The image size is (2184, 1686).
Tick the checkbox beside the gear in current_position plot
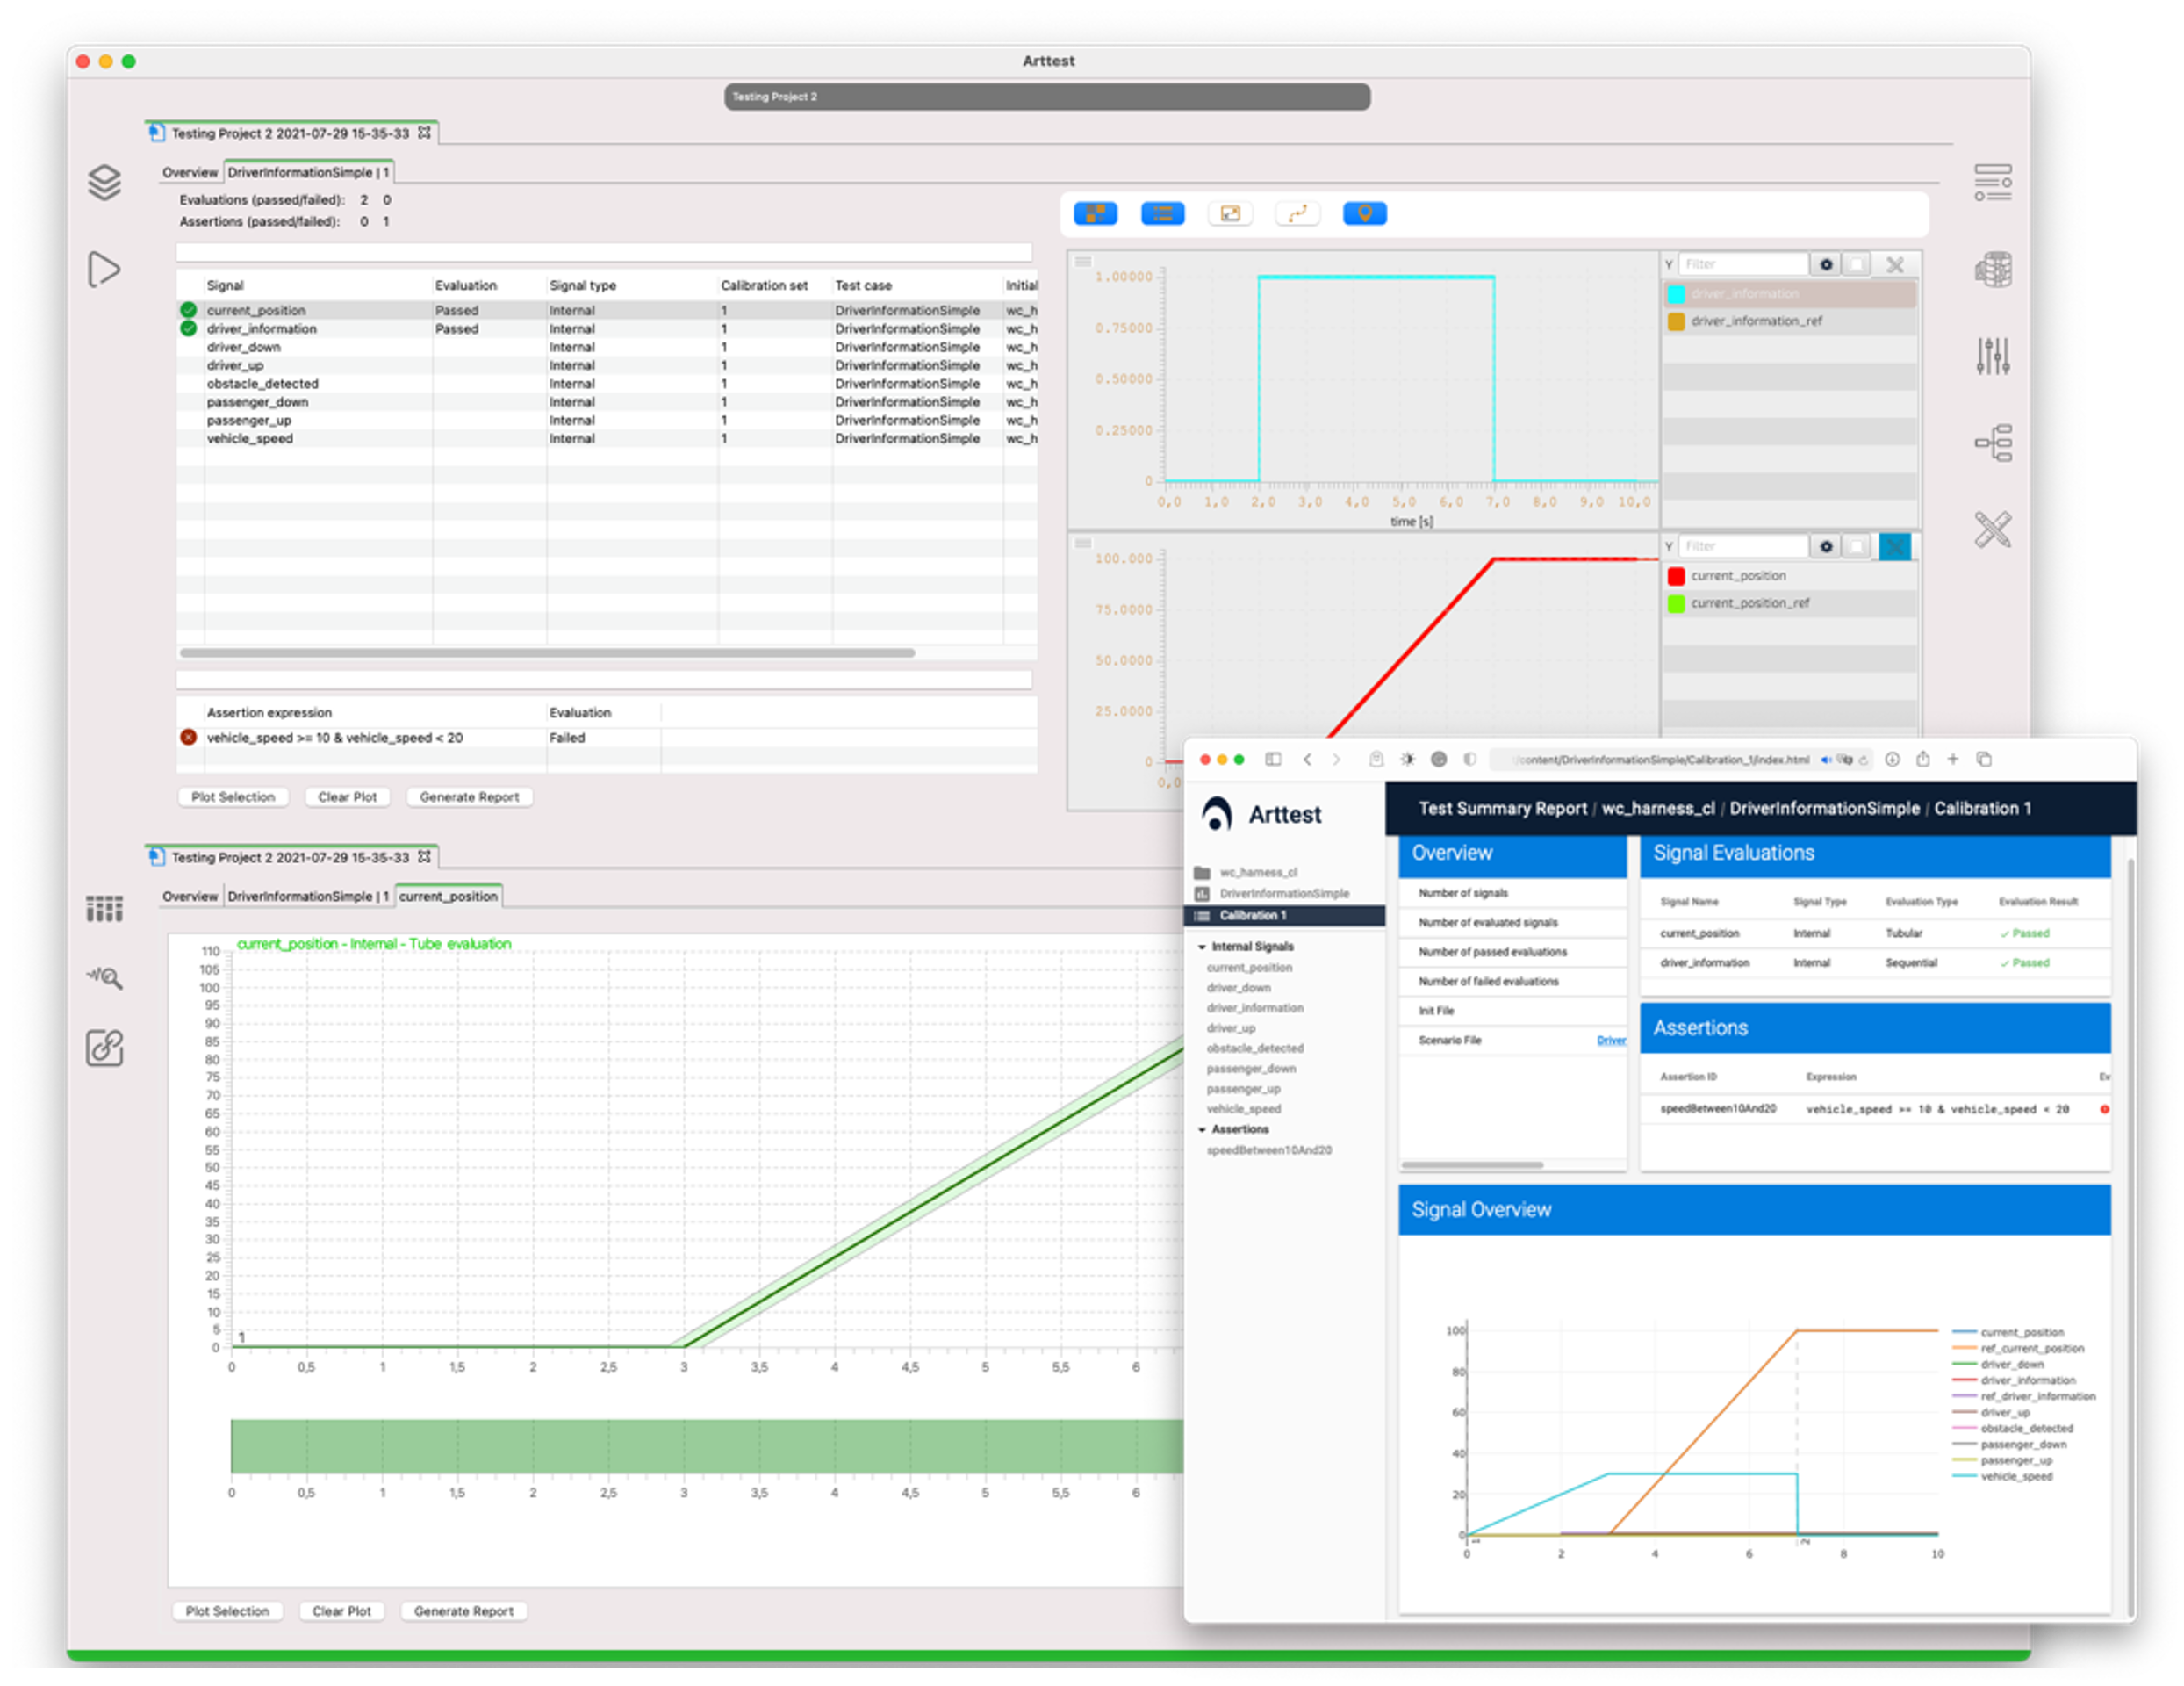tap(1857, 546)
